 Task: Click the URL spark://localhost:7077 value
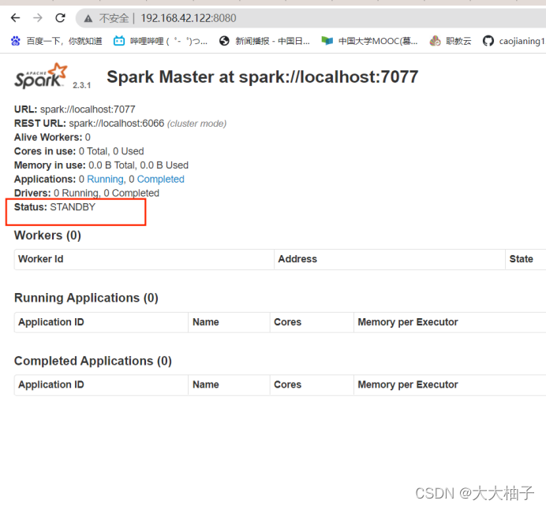88,109
